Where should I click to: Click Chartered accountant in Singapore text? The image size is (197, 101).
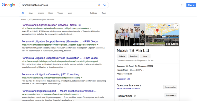click(131, 60)
